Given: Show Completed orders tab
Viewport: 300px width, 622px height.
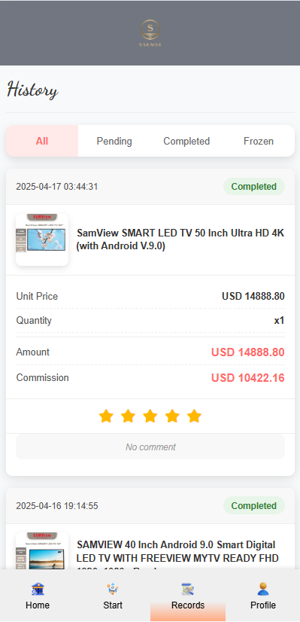Looking at the screenshot, I should (x=186, y=141).
